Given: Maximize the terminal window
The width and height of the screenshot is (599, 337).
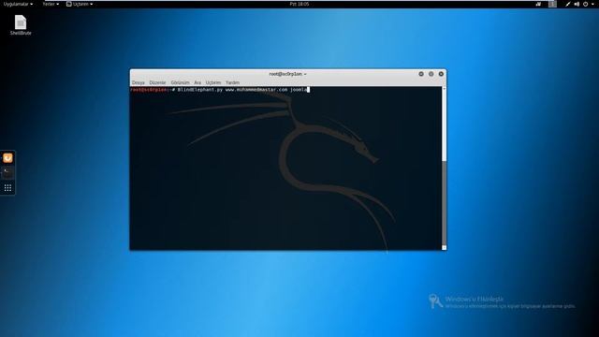Looking at the screenshot, I should 431,74.
